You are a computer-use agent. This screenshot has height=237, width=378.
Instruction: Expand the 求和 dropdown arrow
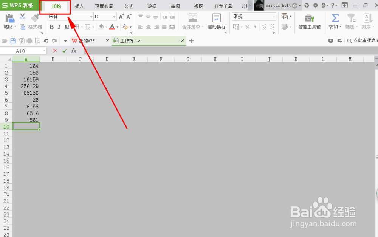(x=341, y=27)
